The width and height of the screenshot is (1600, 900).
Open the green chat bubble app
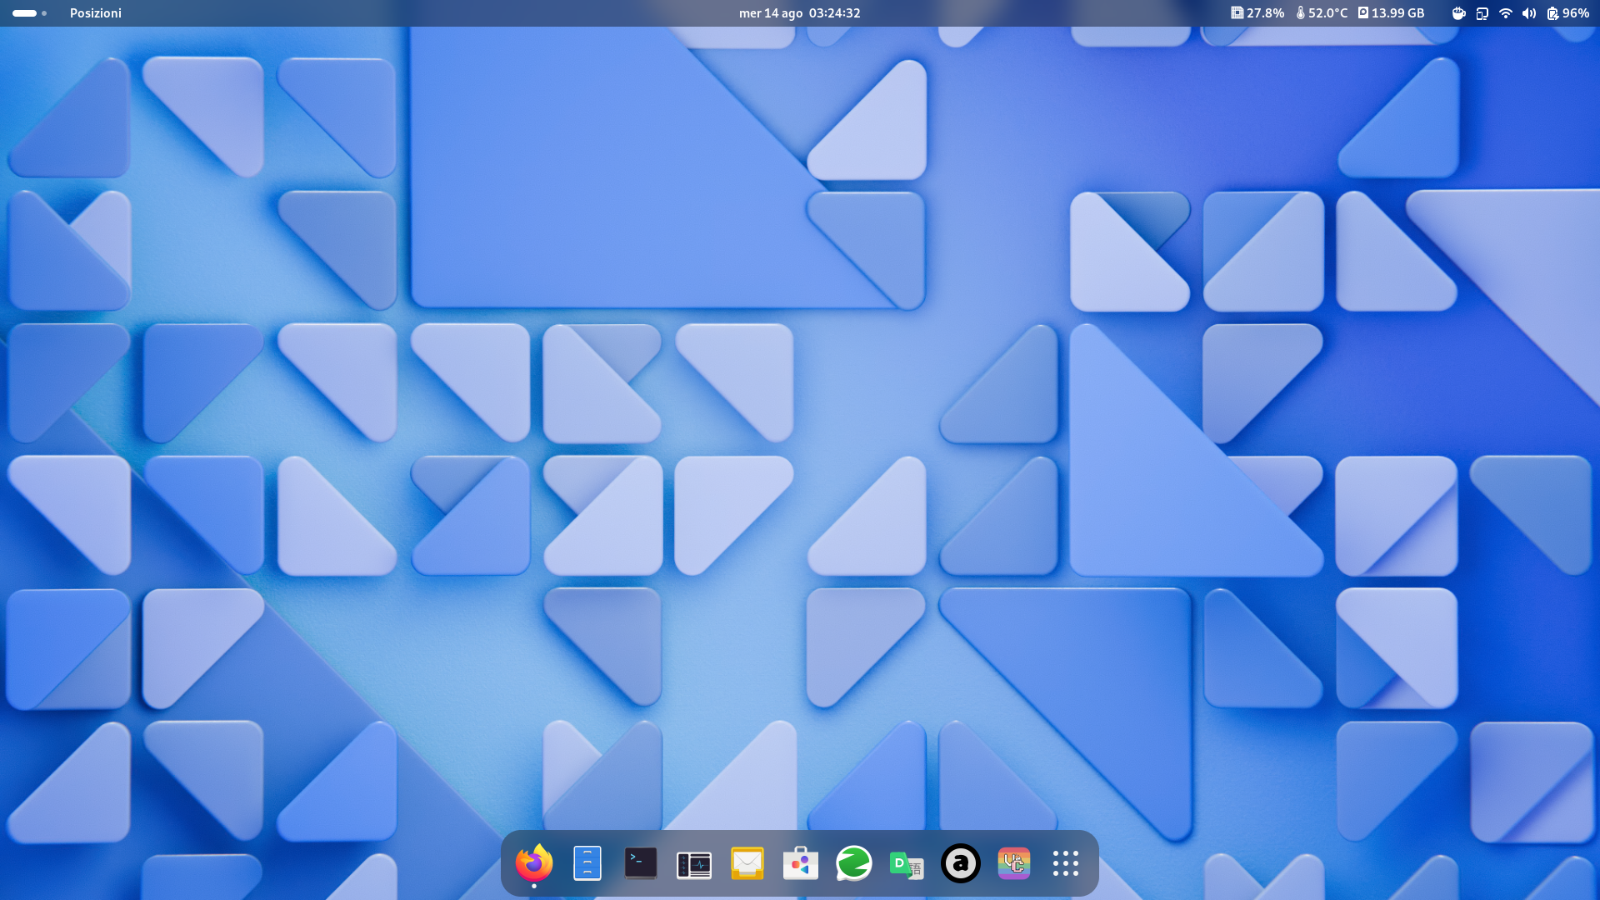point(854,863)
